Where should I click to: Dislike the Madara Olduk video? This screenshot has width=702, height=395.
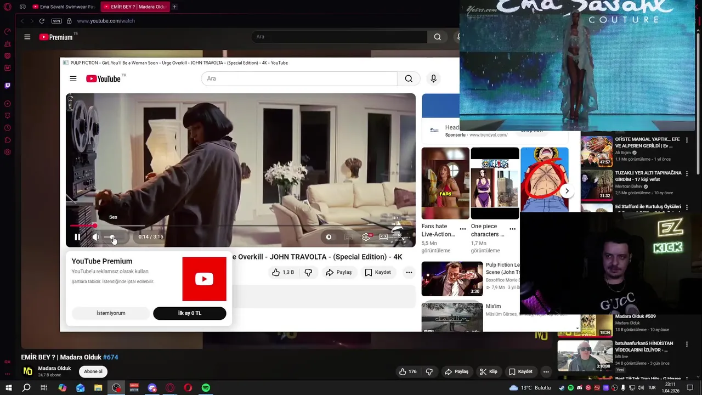click(429, 371)
